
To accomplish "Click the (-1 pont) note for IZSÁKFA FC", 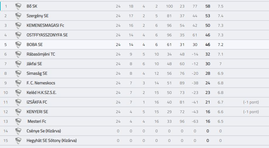I will [251, 102].
